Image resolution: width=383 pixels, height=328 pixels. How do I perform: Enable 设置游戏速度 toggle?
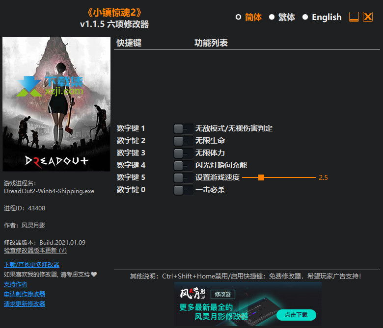pyautogui.click(x=183, y=178)
